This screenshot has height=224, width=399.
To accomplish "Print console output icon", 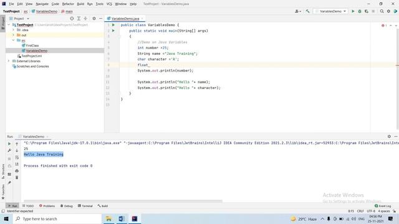I will tap(17, 171).
